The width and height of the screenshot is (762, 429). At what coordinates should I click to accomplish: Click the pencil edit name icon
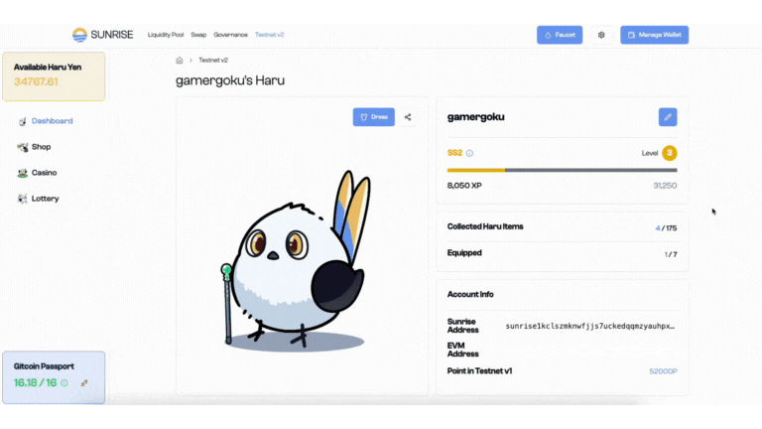(x=668, y=117)
